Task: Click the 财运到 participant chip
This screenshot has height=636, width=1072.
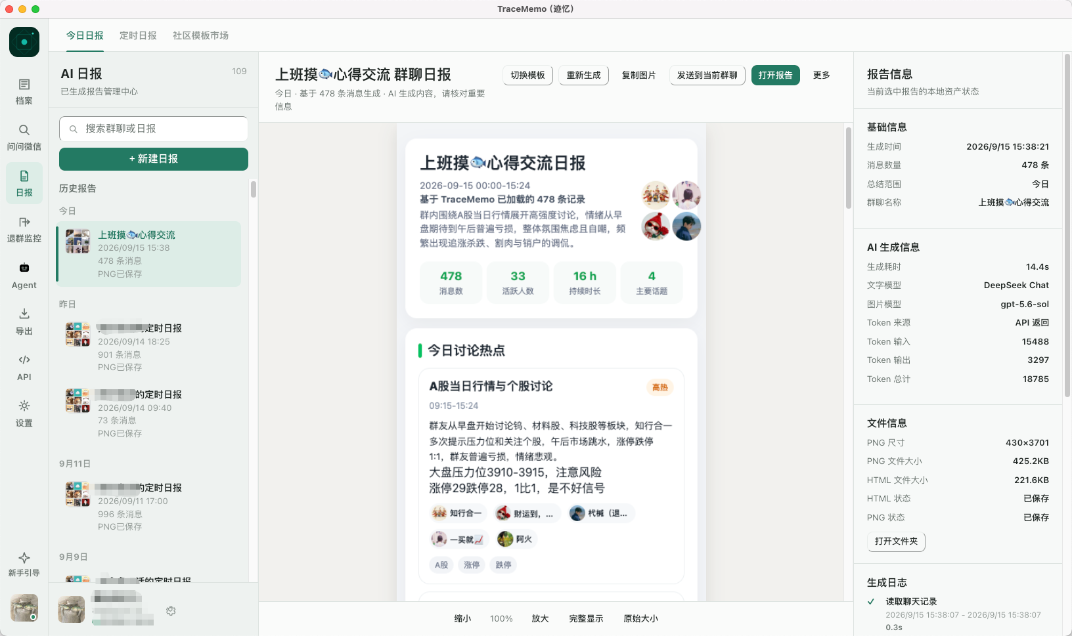Action: [x=527, y=513]
